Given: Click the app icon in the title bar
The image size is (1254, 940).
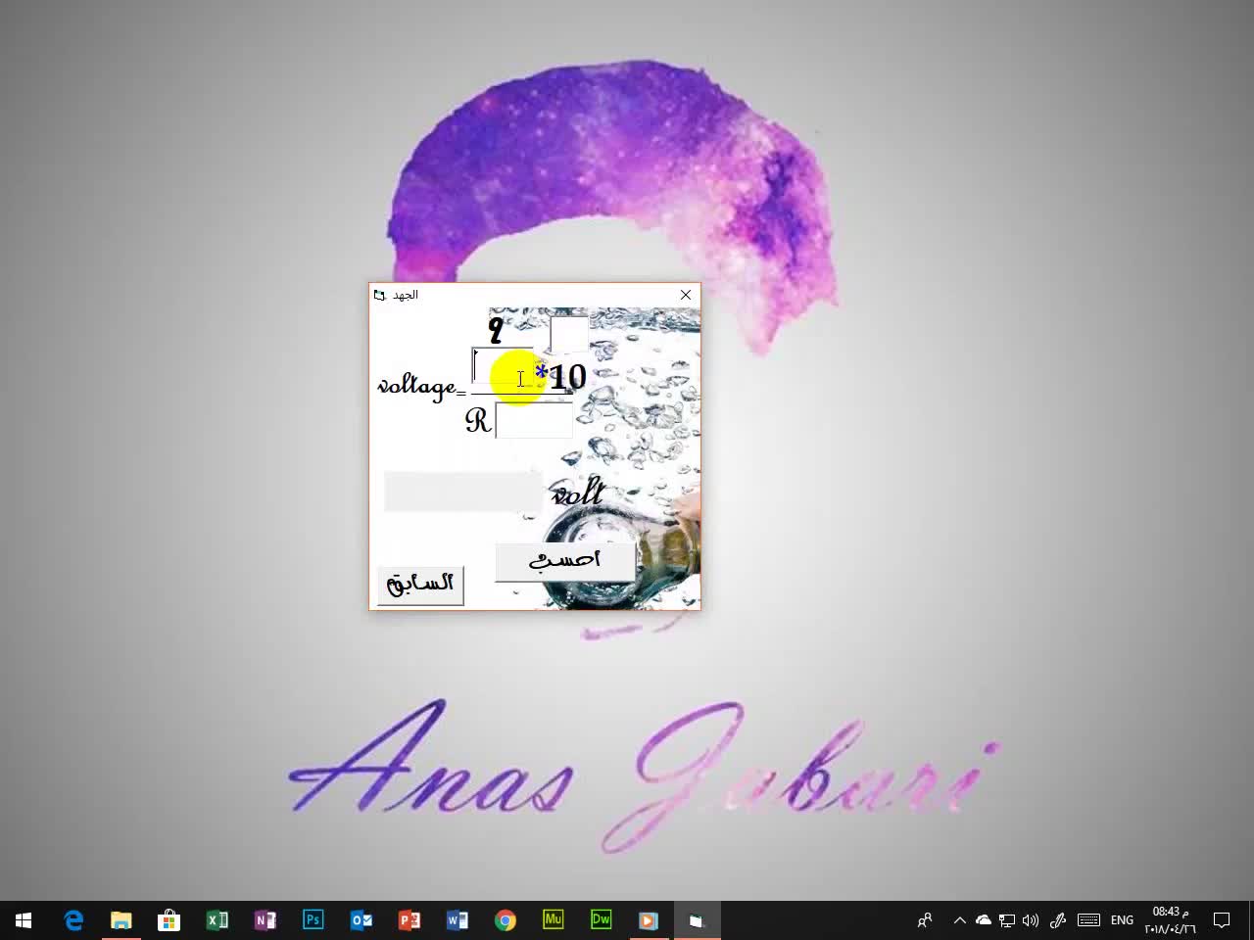Looking at the screenshot, I should pos(380,295).
